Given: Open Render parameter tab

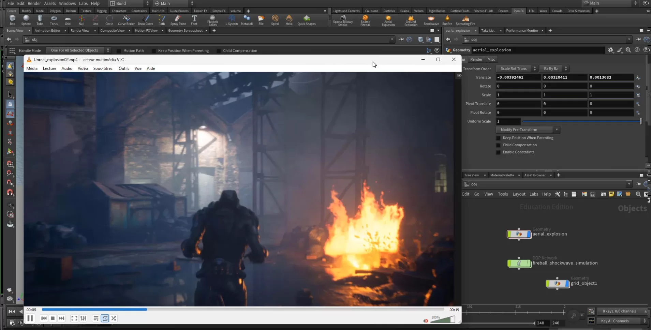Looking at the screenshot, I should 476,59.
